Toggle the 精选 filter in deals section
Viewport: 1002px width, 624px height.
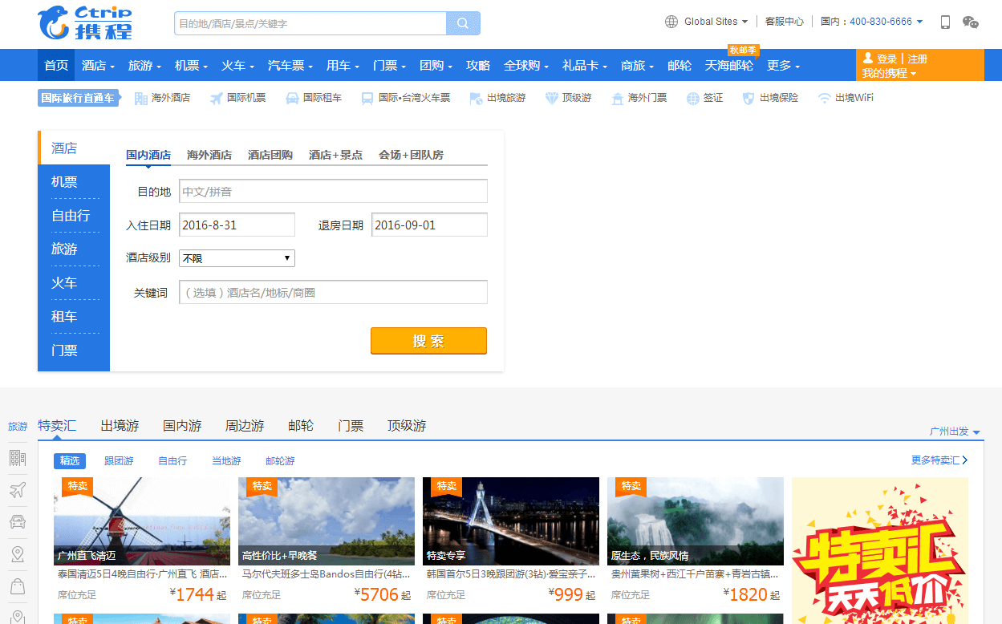[x=70, y=460]
